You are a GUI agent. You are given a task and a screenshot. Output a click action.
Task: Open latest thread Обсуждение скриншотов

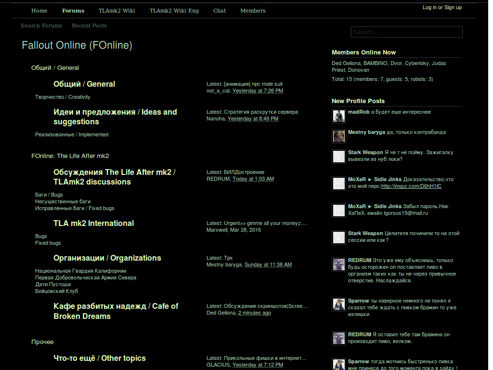(266, 306)
